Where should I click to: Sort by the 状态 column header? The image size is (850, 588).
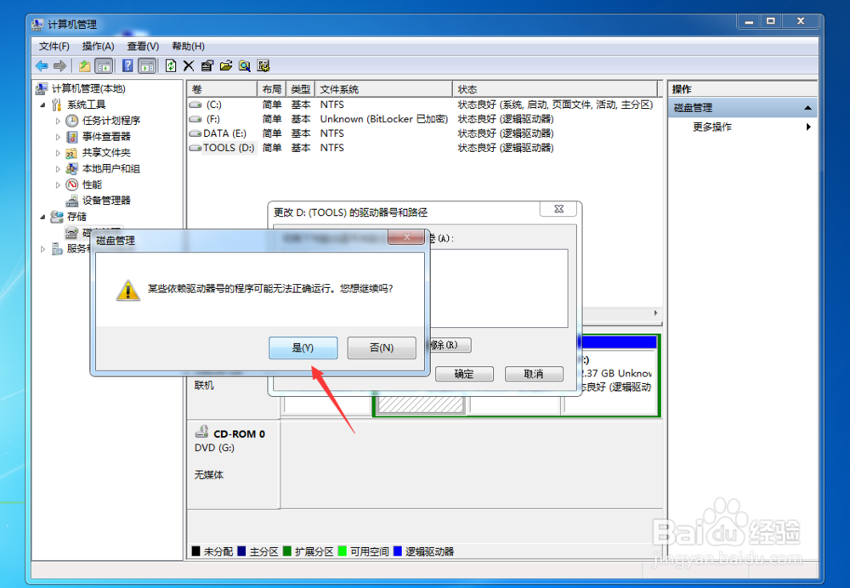554,89
